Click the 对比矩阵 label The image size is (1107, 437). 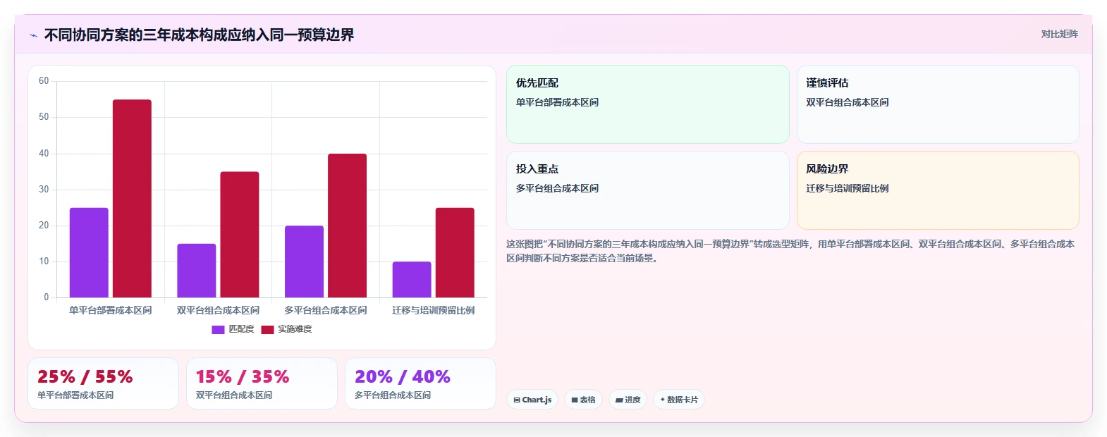(x=1059, y=34)
